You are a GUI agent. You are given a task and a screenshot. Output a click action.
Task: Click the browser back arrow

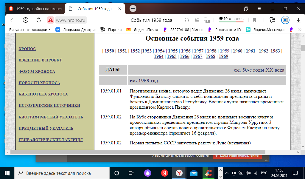tap(13, 20)
